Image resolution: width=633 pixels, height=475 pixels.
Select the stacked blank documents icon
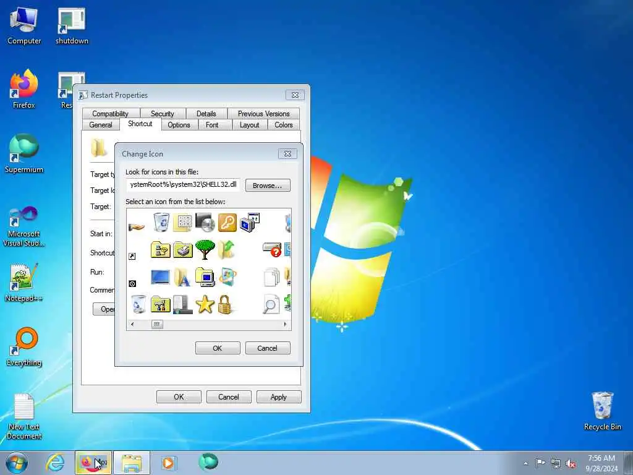(x=272, y=277)
